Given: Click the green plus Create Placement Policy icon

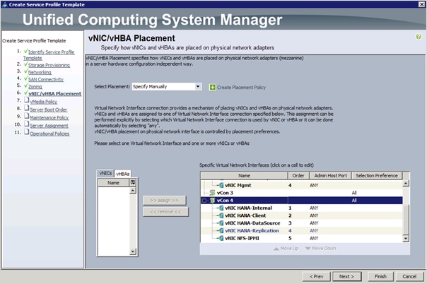Looking at the screenshot, I should click(x=212, y=88).
